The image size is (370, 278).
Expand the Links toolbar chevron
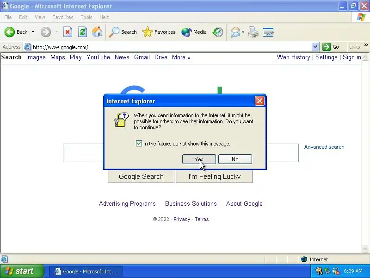click(x=366, y=45)
